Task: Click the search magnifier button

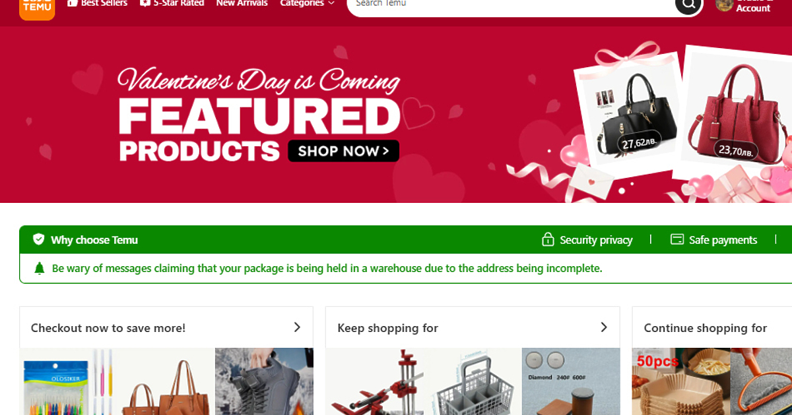Action: 688,5
